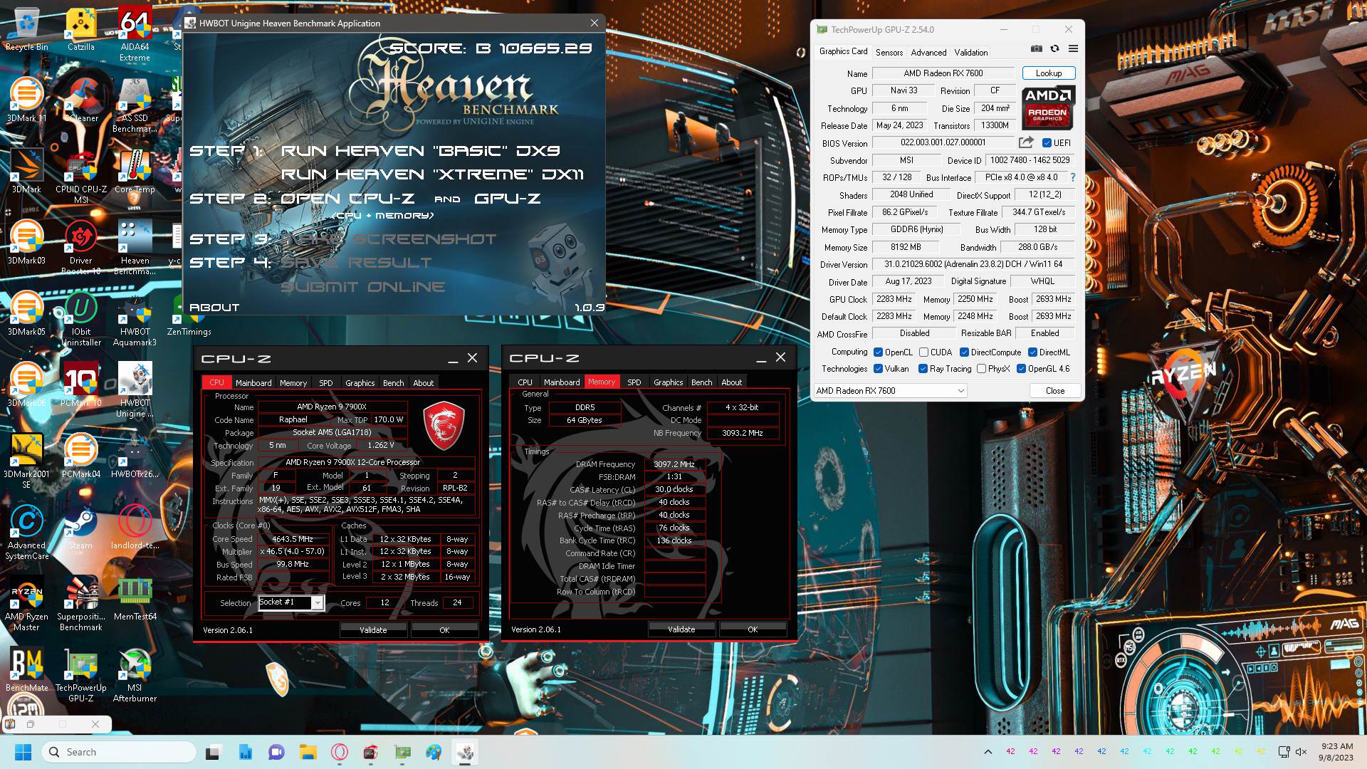Image resolution: width=1367 pixels, height=769 pixels.
Task: Open File Explorer from the taskbar
Action: (308, 752)
